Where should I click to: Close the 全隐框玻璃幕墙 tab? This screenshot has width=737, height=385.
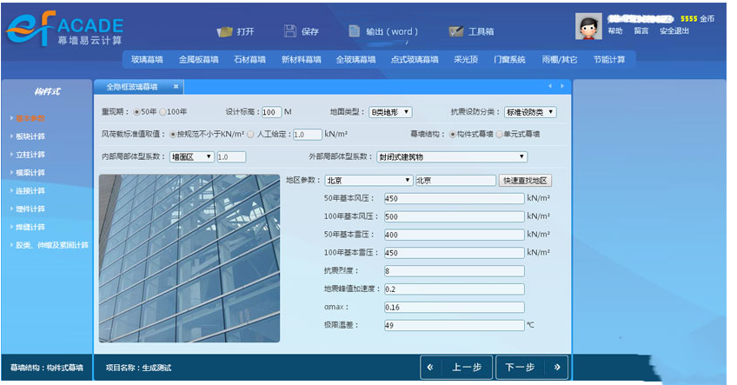point(176,87)
